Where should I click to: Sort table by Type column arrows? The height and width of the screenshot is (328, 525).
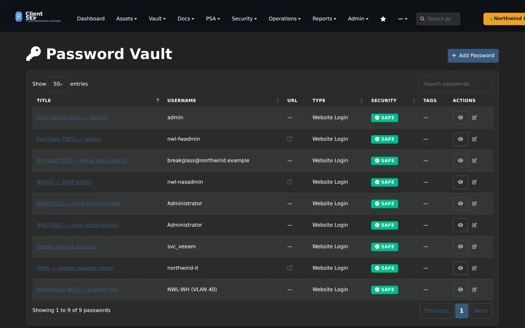tap(362, 100)
